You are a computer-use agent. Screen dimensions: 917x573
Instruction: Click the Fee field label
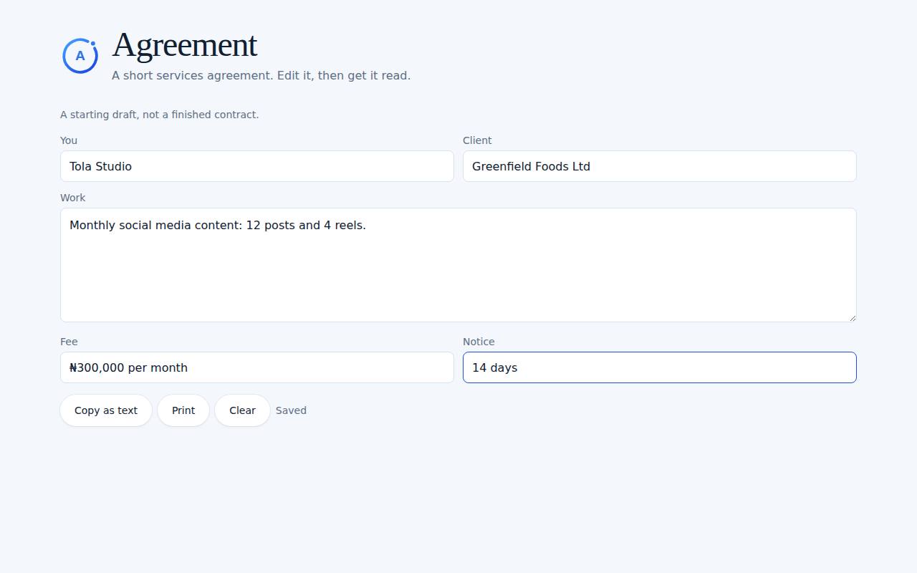click(69, 342)
